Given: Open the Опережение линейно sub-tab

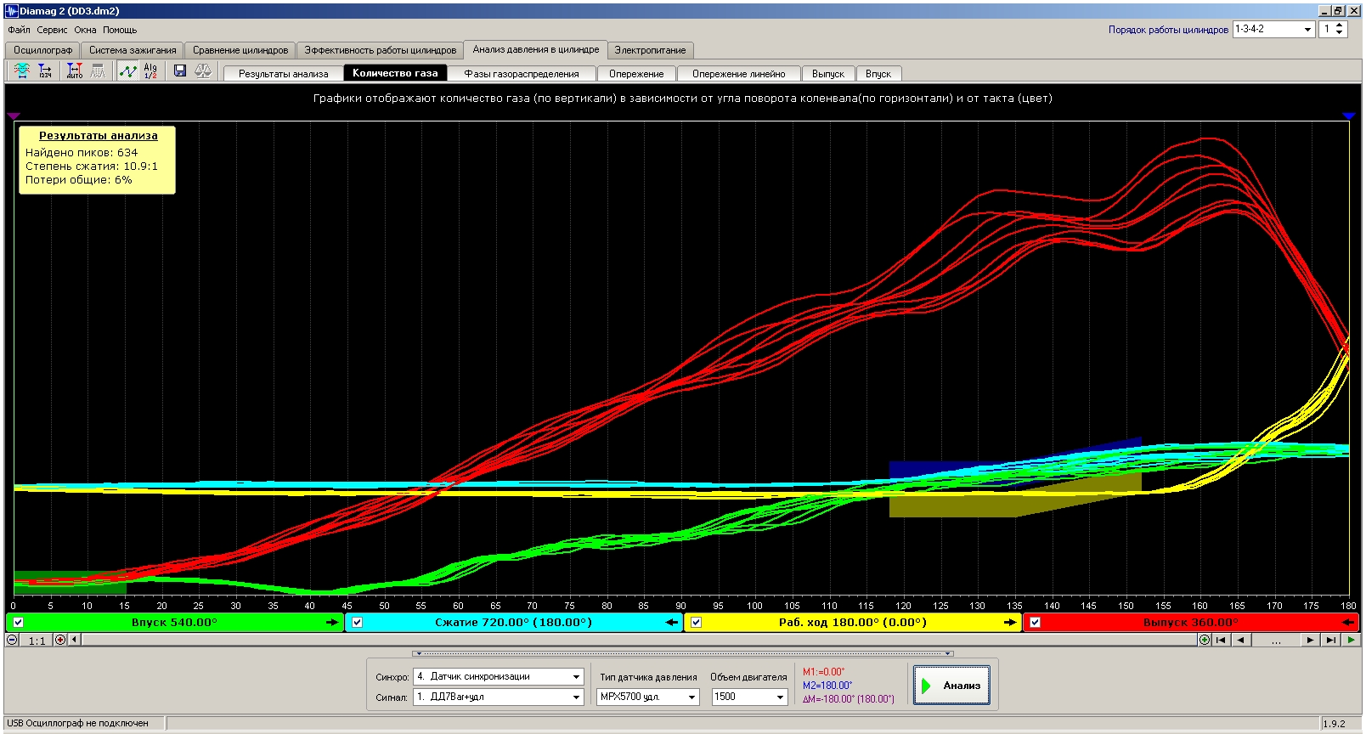Looking at the screenshot, I should pyautogui.click(x=738, y=74).
